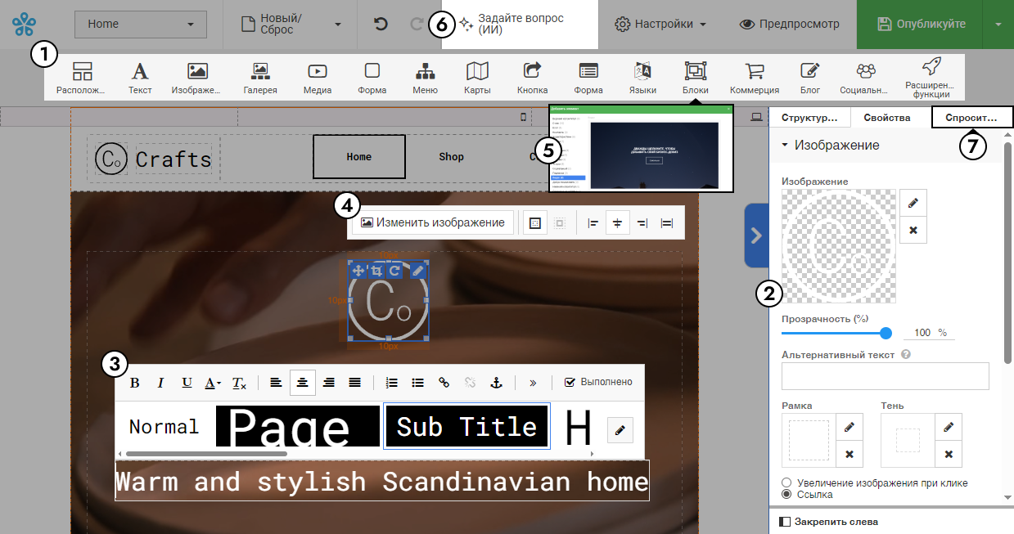The height and width of the screenshot is (534, 1014).
Task: Switch to the Структура tab
Action: click(809, 118)
